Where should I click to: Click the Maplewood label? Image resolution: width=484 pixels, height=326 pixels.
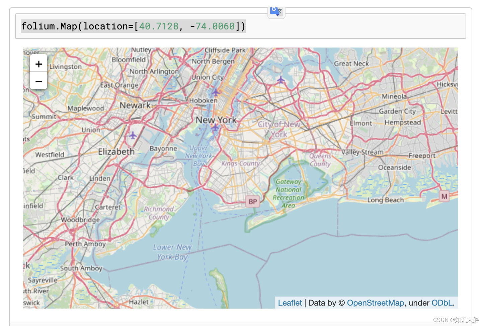(x=86, y=108)
